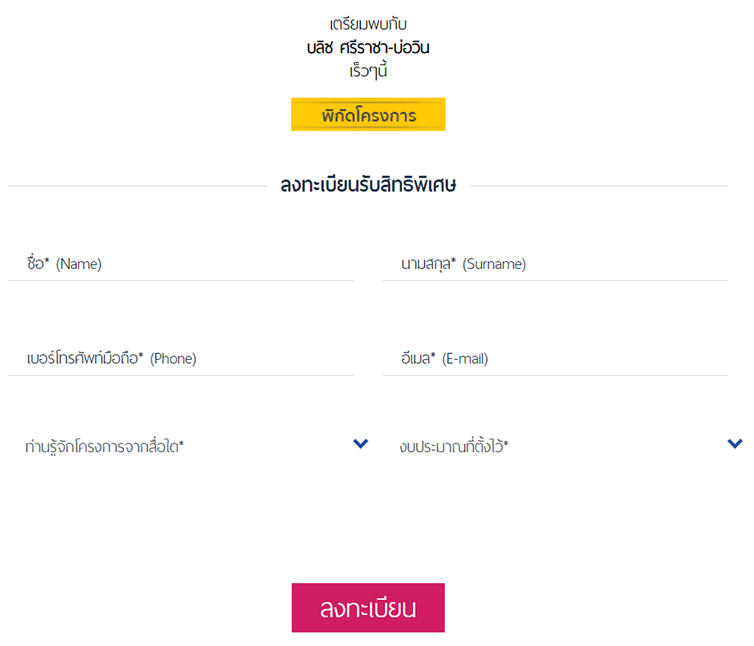The width and height of the screenshot is (754, 646).
Task: Click the "(Name)" English label text
Action: pos(79,264)
